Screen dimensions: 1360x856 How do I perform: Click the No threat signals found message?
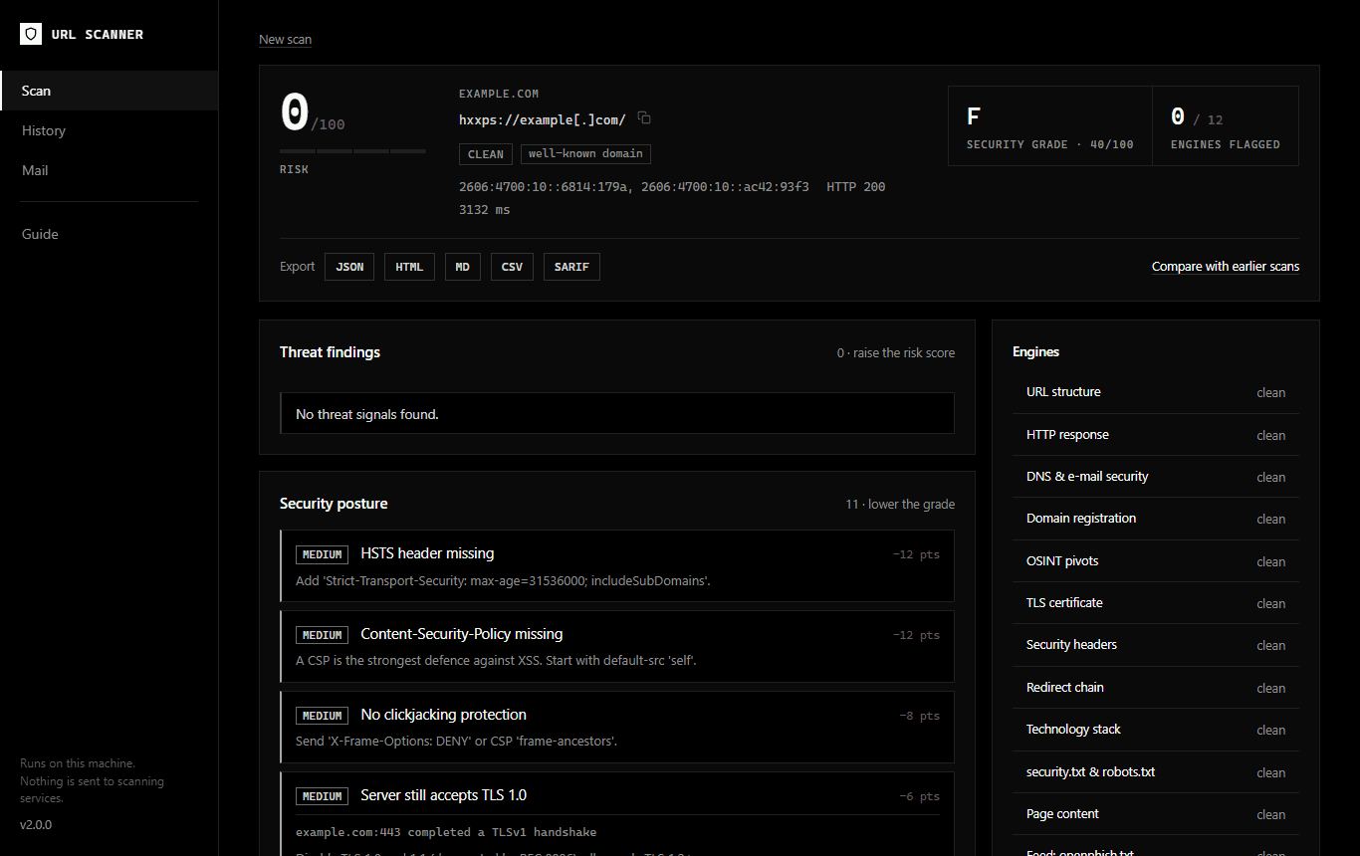point(617,414)
